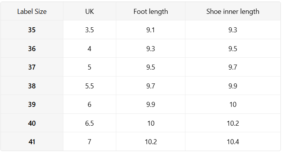Screen dimensions: 282x153
Task: Click the Foot length column header
Action: pos(151,12)
